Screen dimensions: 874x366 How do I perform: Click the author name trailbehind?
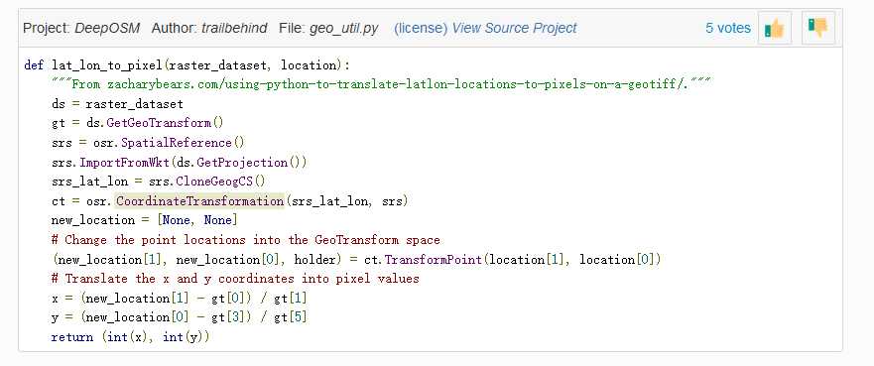click(x=234, y=28)
